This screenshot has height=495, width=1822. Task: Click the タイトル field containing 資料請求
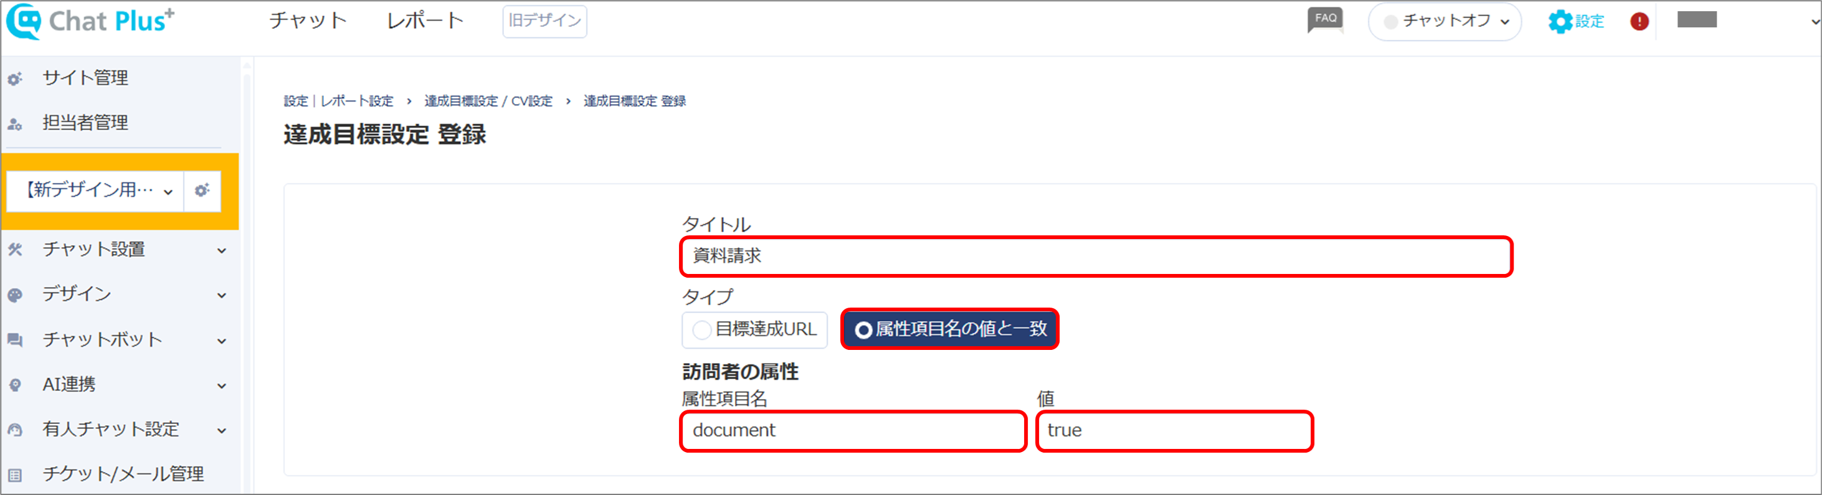[x=1096, y=257]
